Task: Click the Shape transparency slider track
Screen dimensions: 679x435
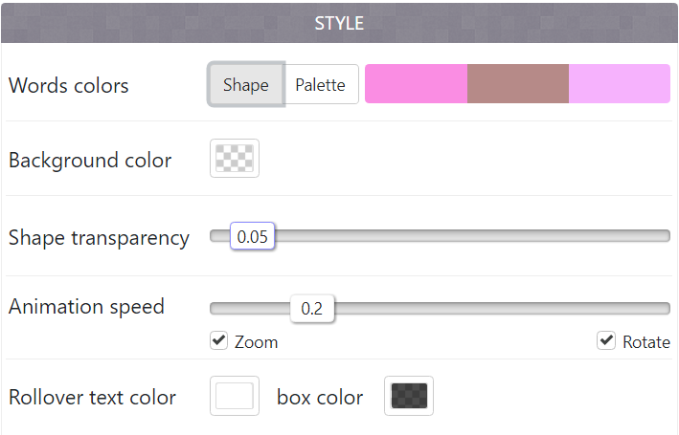Action: click(x=440, y=236)
